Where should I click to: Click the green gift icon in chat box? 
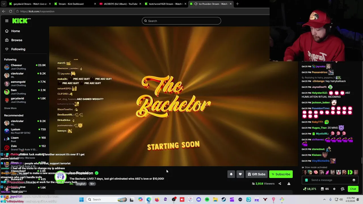[306, 180]
